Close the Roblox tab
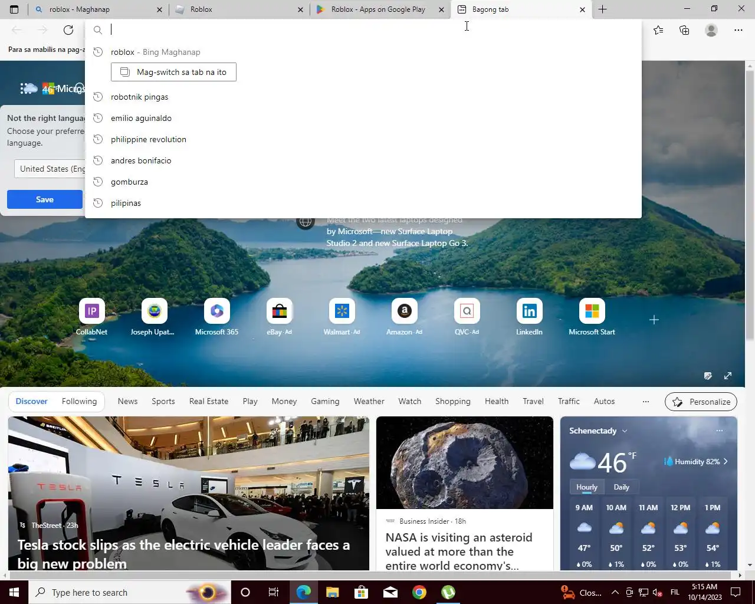 click(300, 9)
